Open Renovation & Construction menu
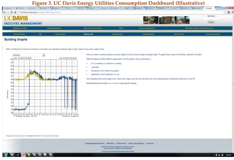 point(93,28)
